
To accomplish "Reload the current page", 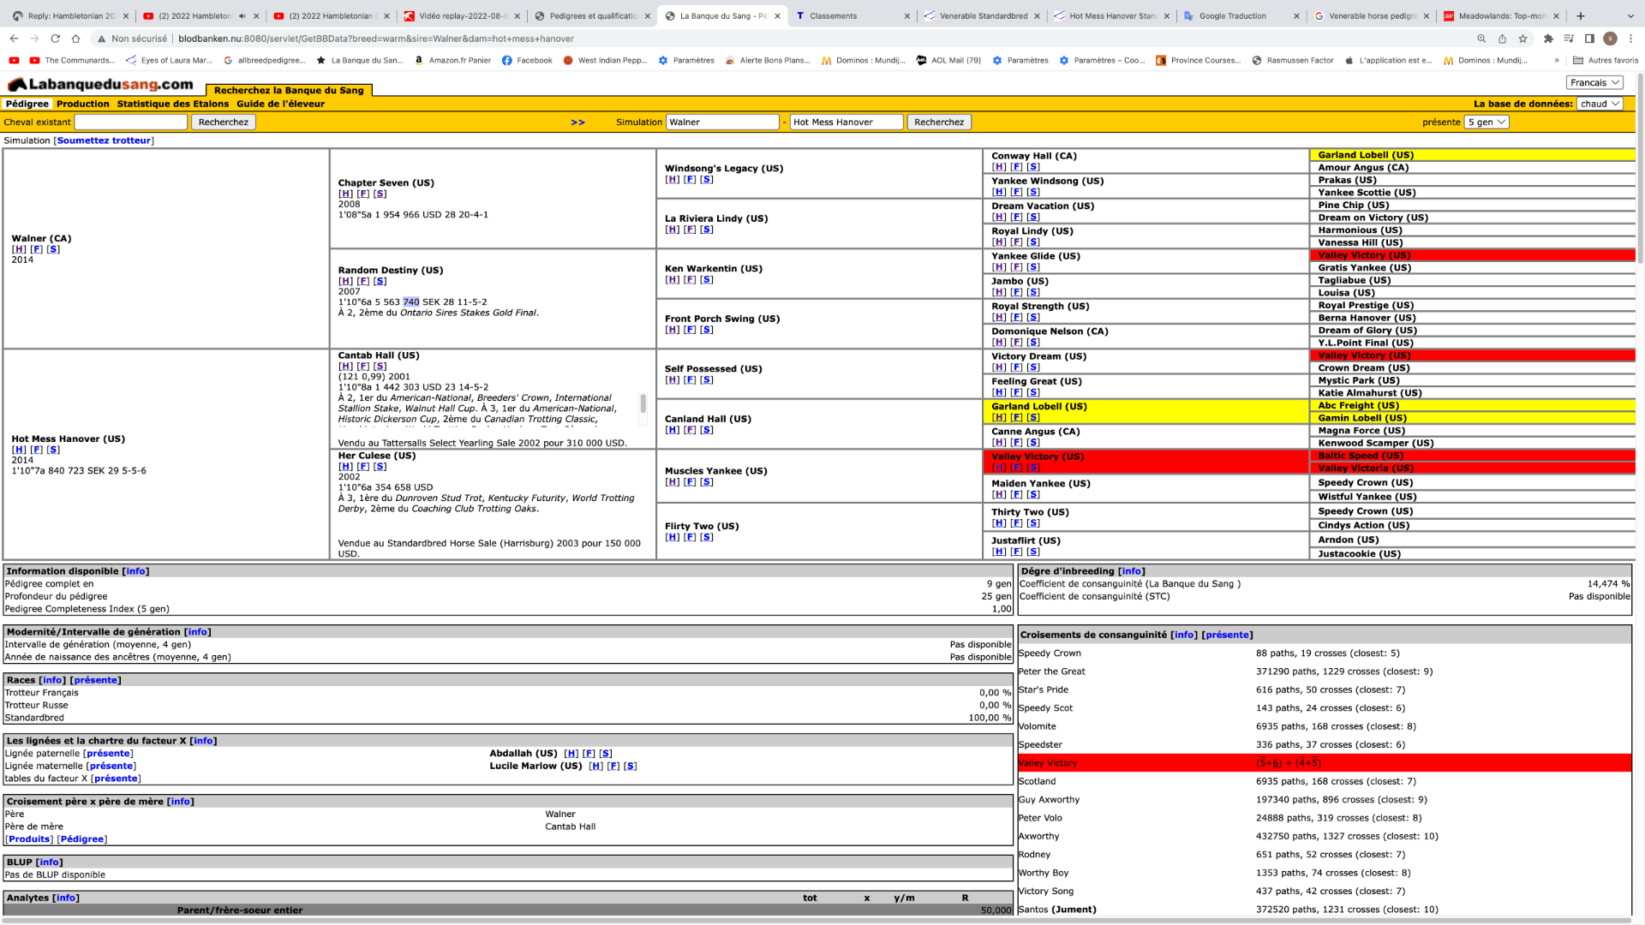I will pyautogui.click(x=56, y=39).
